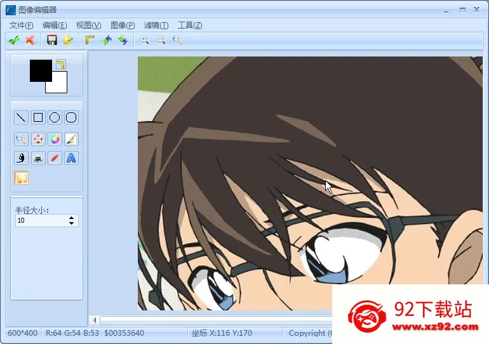Open the 视图(V) menu

pyautogui.click(x=88, y=25)
